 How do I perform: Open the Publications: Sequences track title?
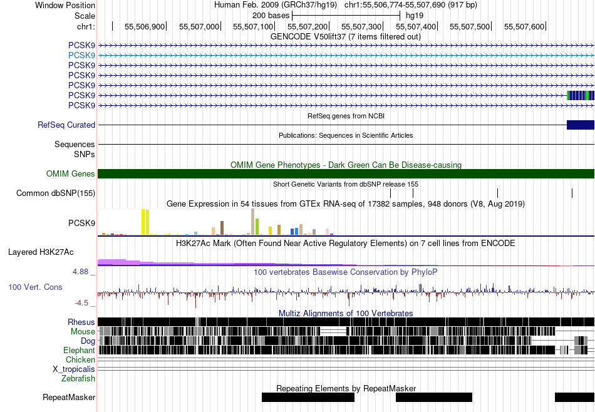click(x=346, y=135)
